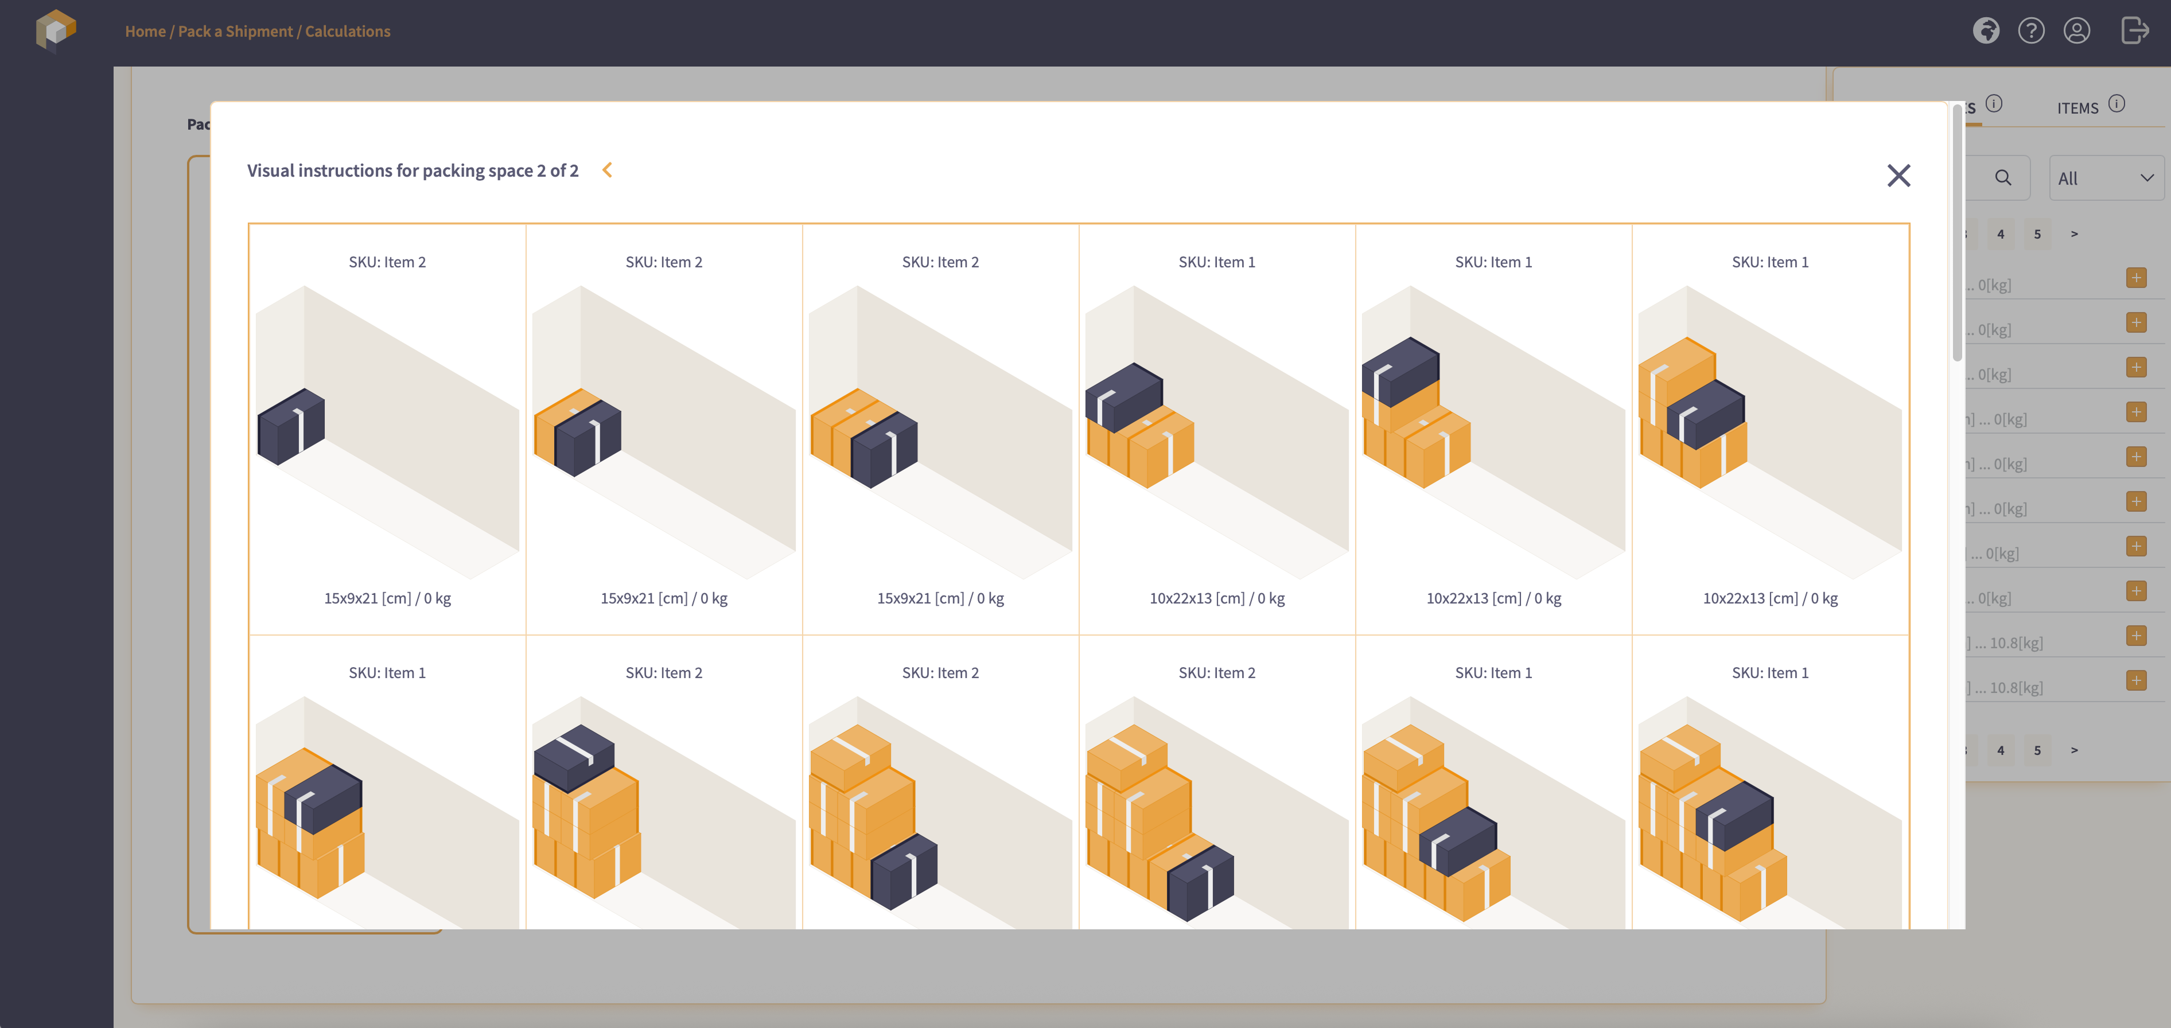Go to page 5 in top pagination
The width and height of the screenshot is (2171, 1028).
[2037, 234]
